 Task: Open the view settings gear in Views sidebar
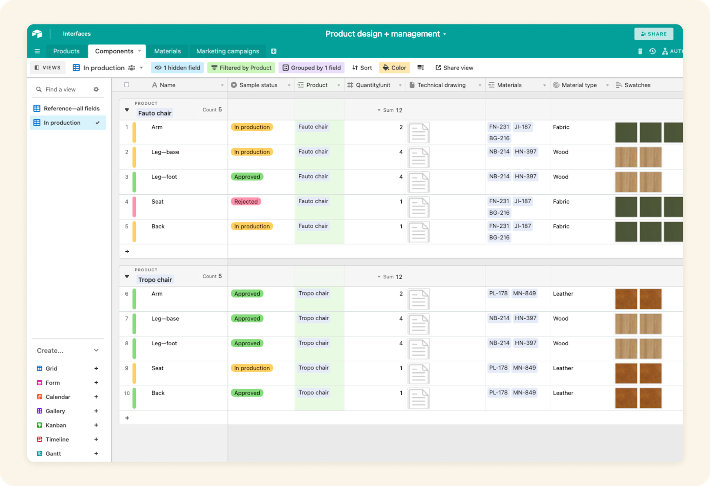[x=96, y=89]
